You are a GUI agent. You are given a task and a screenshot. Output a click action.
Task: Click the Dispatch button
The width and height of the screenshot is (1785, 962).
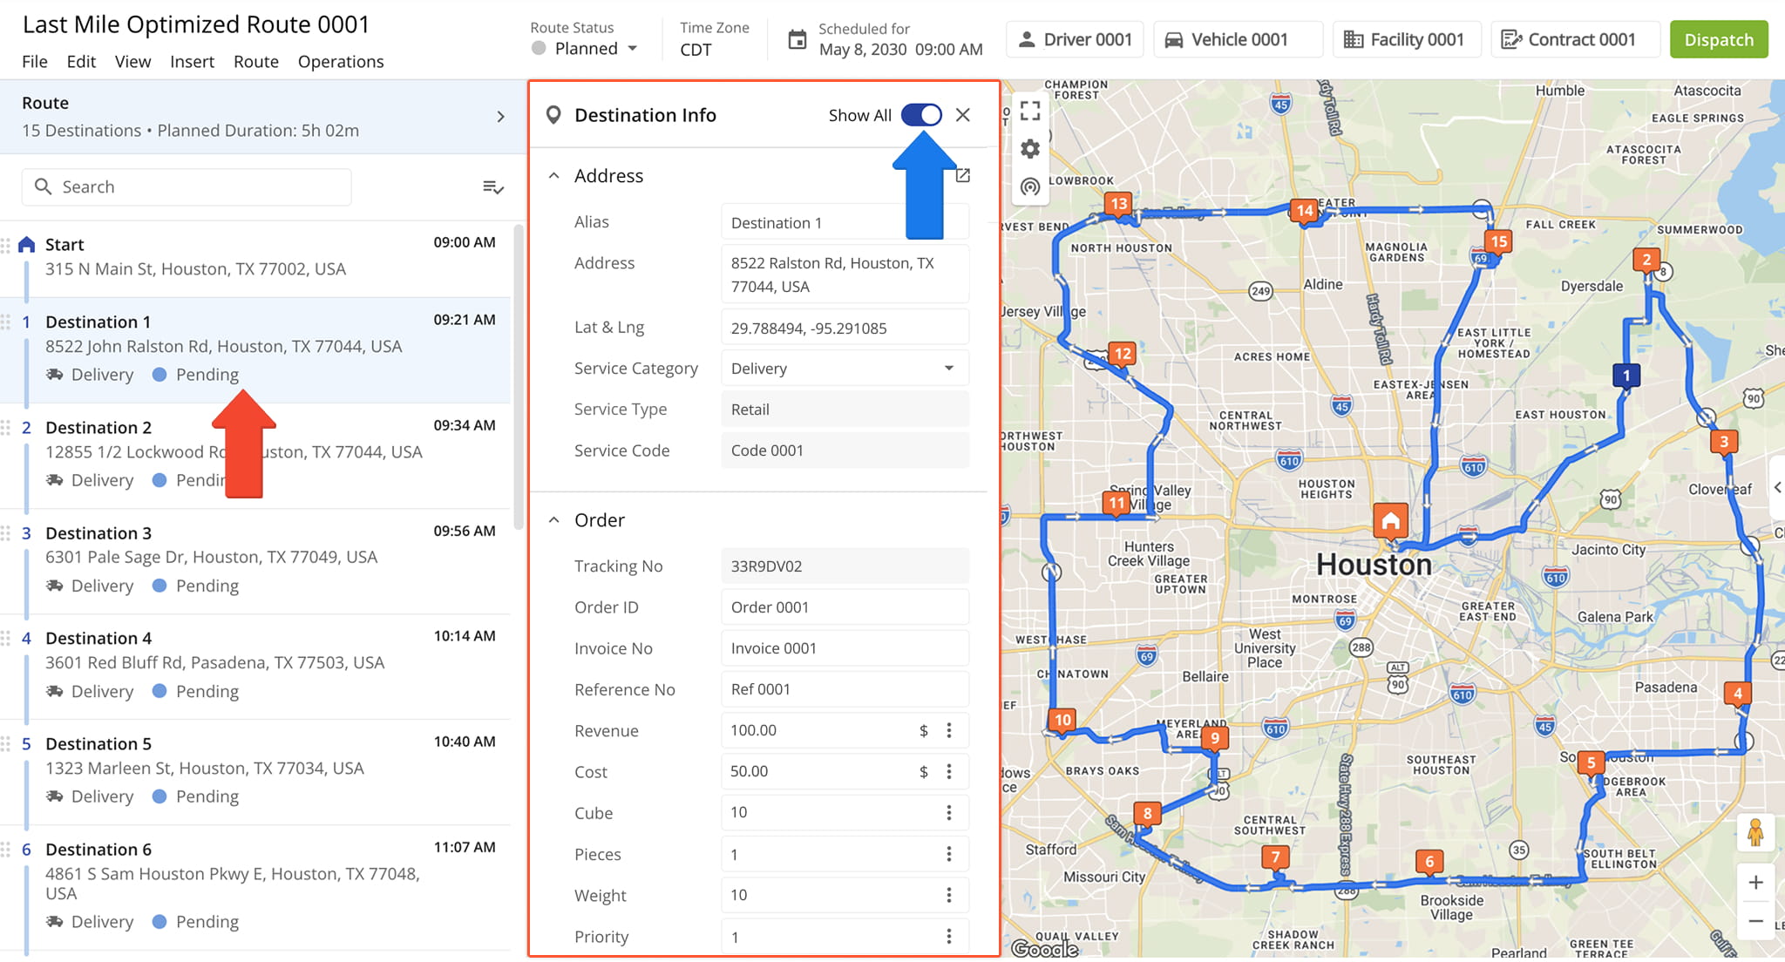[x=1719, y=40]
